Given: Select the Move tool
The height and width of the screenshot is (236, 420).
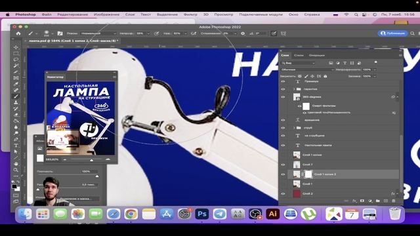Looking at the screenshot, I should click(x=16, y=47).
